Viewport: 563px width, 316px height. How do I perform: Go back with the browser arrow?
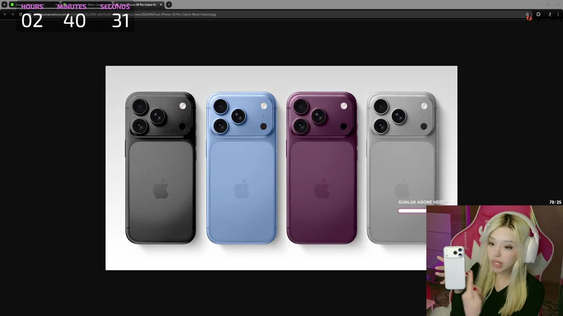coord(5,14)
